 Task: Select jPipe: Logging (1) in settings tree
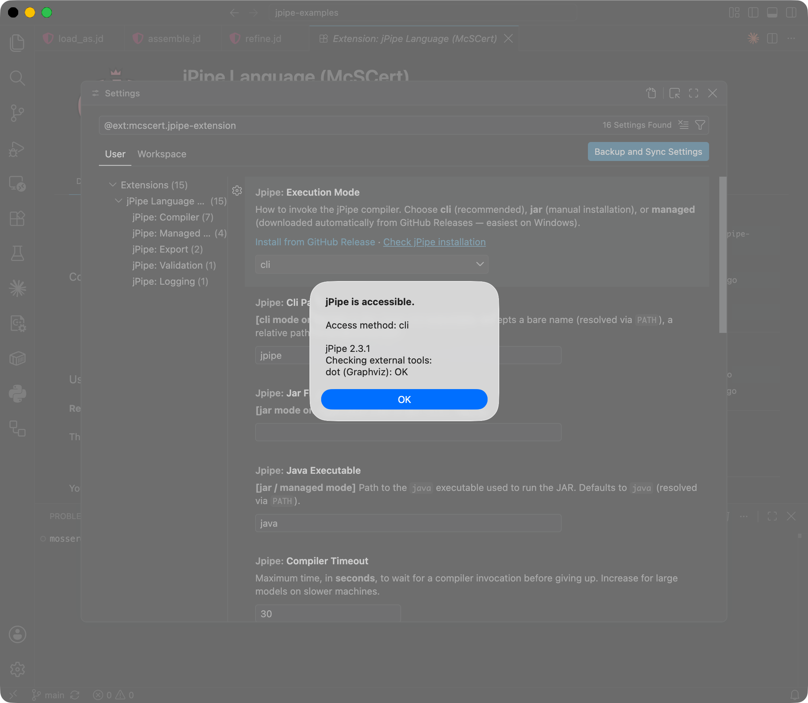click(170, 282)
